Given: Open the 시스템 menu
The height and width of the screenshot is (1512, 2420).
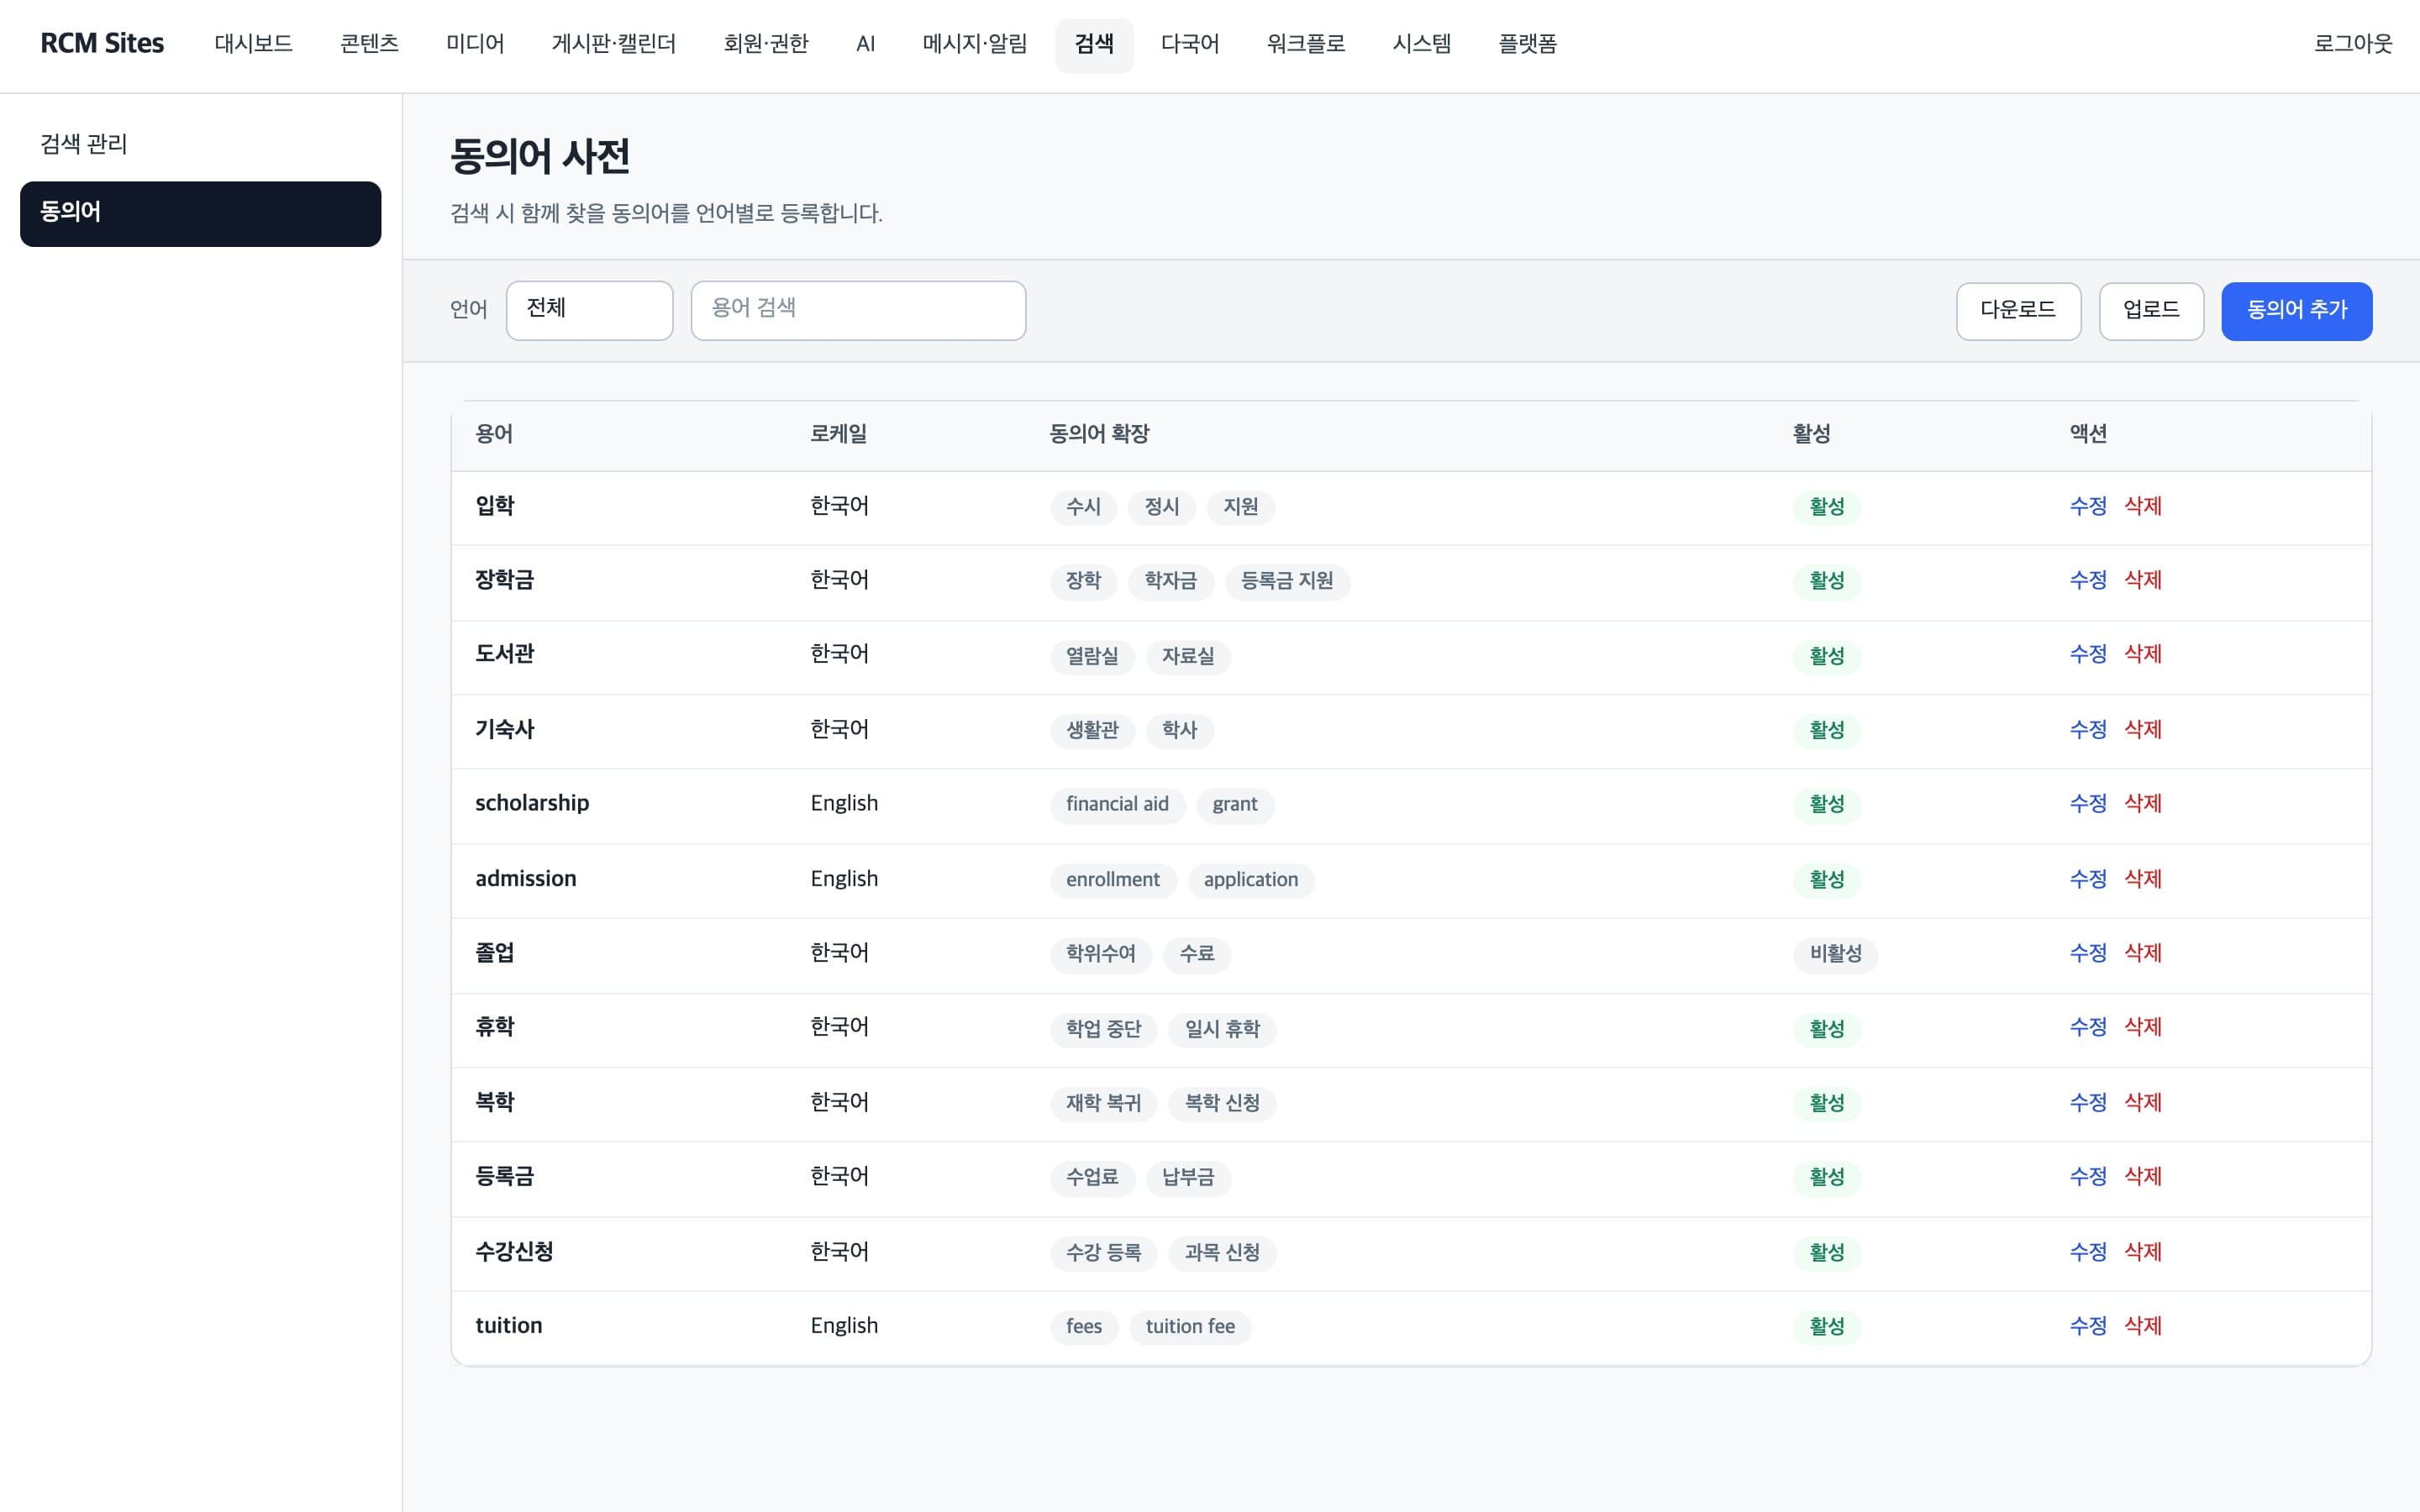Looking at the screenshot, I should [1421, 44].
